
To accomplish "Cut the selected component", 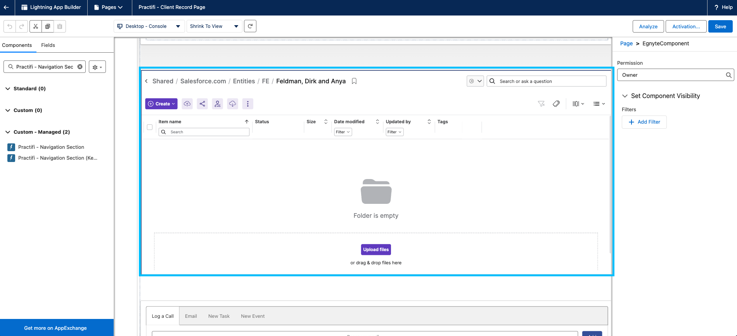I will (x=36, y=26).
